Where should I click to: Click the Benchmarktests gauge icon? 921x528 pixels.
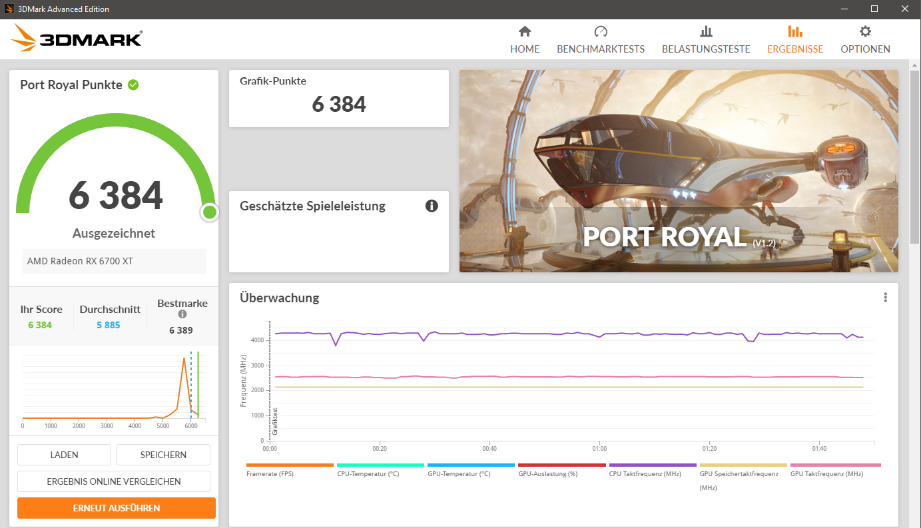coord(601,31)
